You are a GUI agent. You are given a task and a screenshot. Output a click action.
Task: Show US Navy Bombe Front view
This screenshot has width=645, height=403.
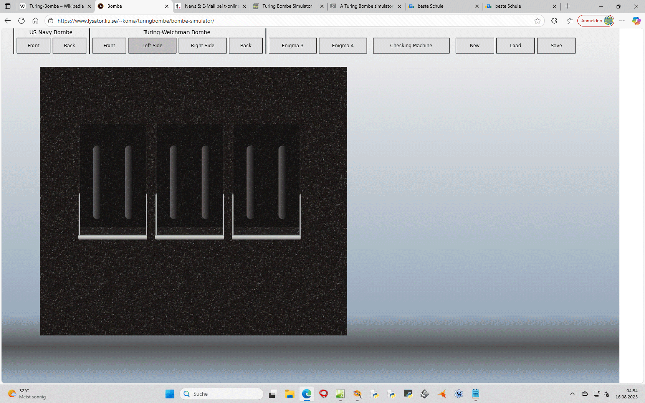click(33, 46)
